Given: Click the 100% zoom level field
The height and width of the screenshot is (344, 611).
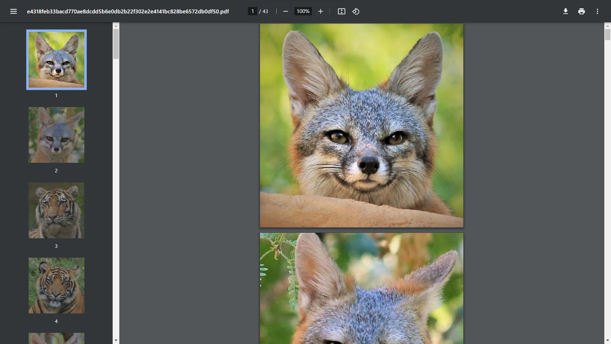Looking at the screenshot, I should [x=303, y=11].
